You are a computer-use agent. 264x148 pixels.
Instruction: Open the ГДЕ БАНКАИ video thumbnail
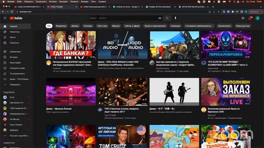(x=71, y=45)
